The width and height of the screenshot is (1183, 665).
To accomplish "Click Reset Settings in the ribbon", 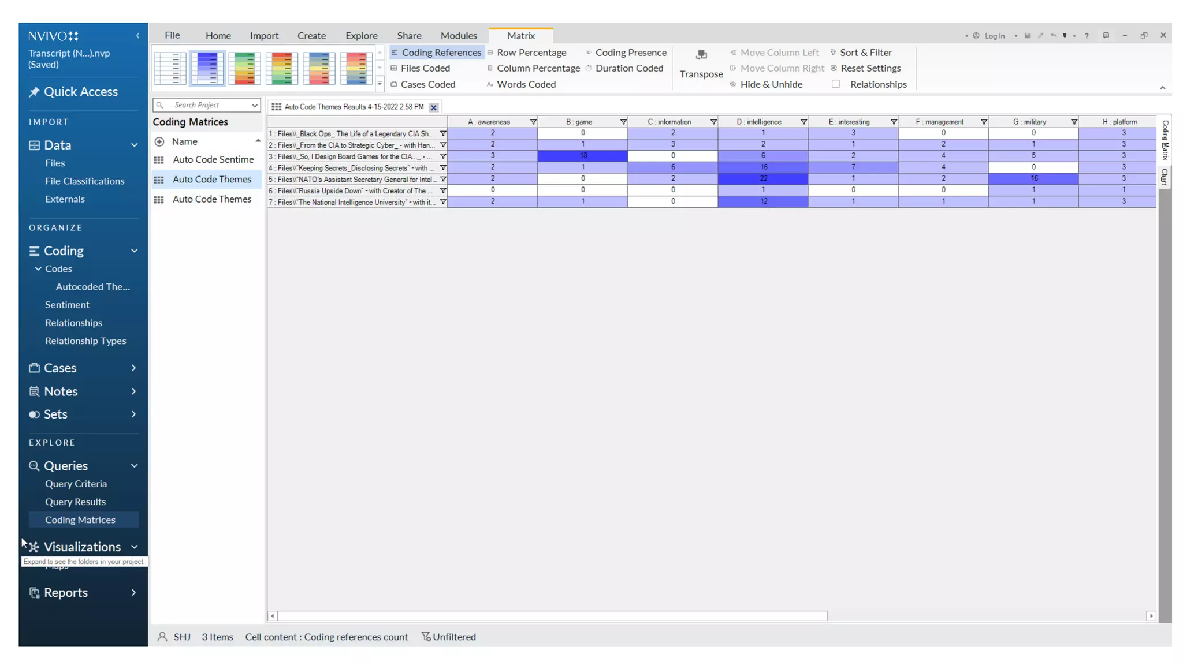I will [x=870, y=68].
